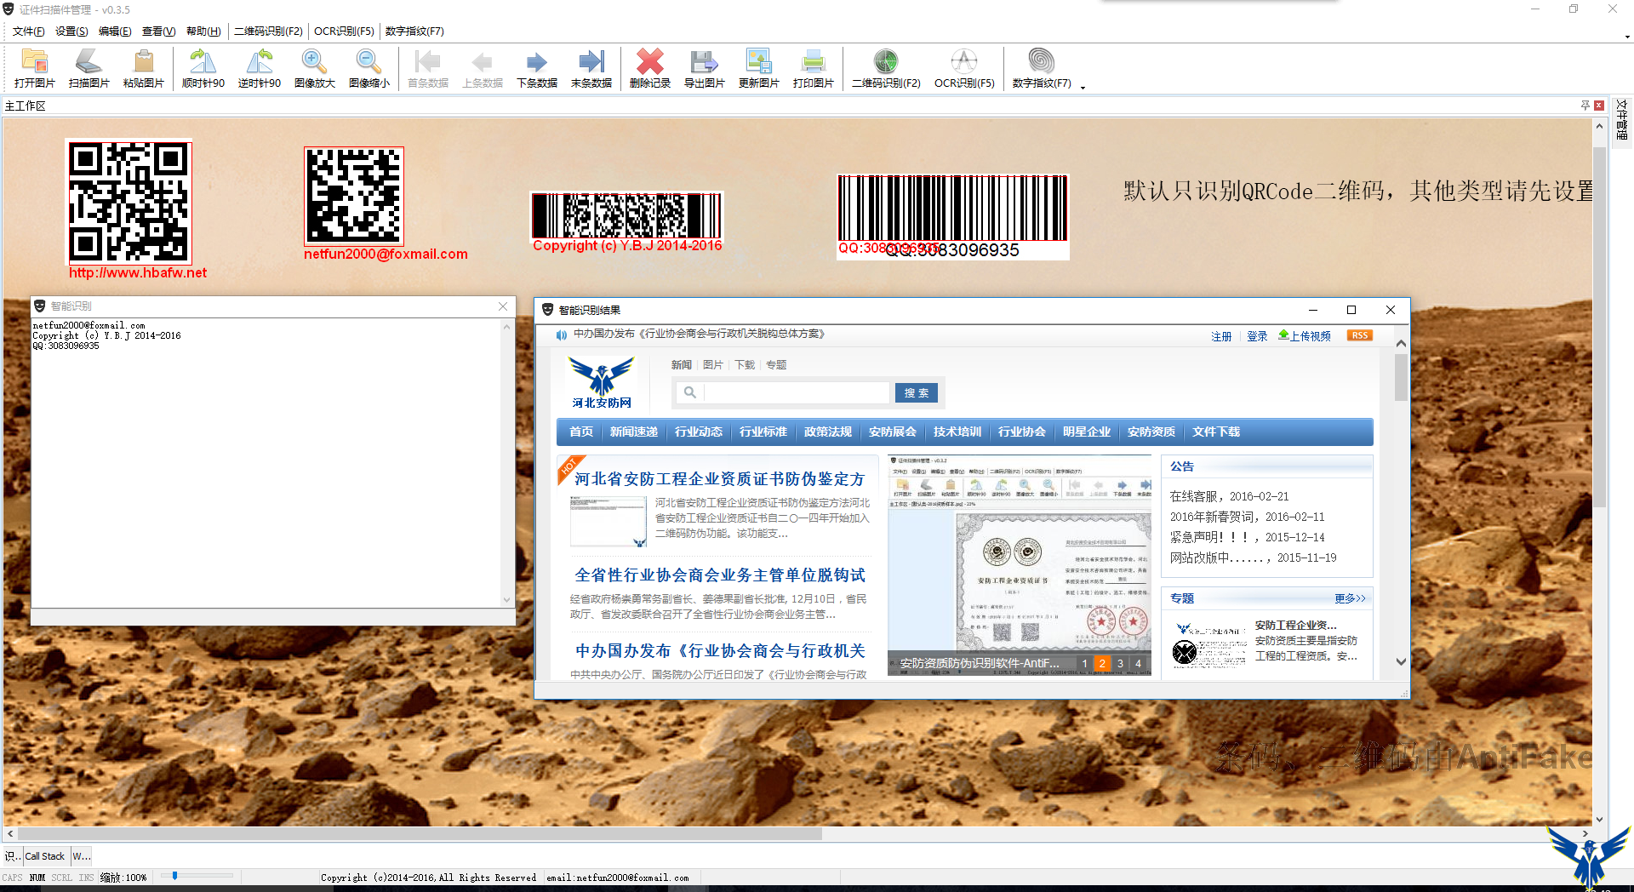The width and height of the screenshot is (1634, 892).
Task: Open the 首页 nav tab
Action: 581,432
